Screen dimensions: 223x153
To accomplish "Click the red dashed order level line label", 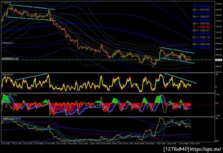I will coord(8,42).
